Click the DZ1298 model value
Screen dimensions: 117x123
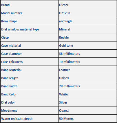[x=87, y=13]
